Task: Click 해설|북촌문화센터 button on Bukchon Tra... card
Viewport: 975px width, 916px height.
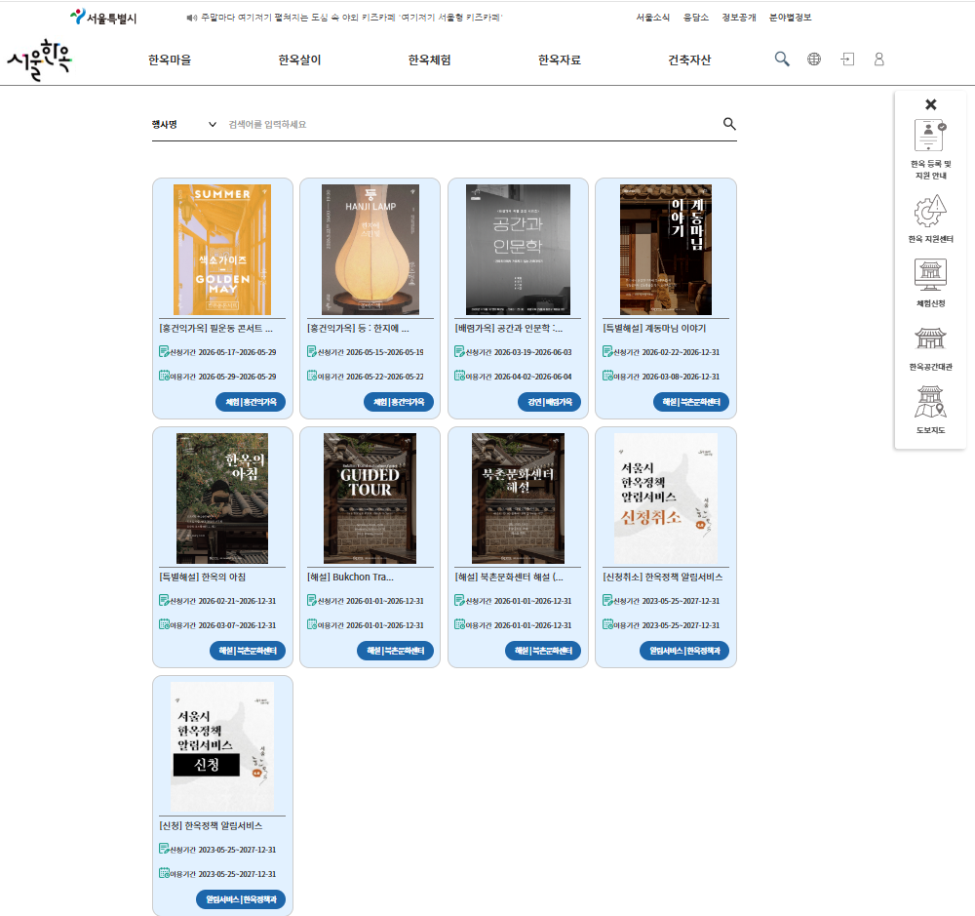Action: pyautogui.click(x=396, y=651)
